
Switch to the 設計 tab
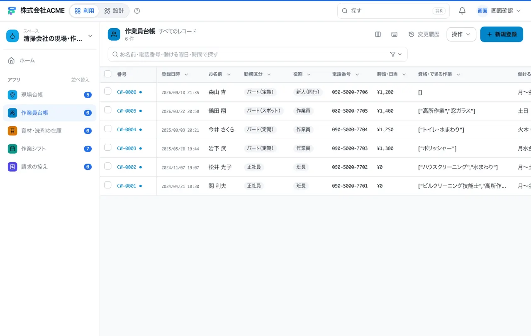114,11
